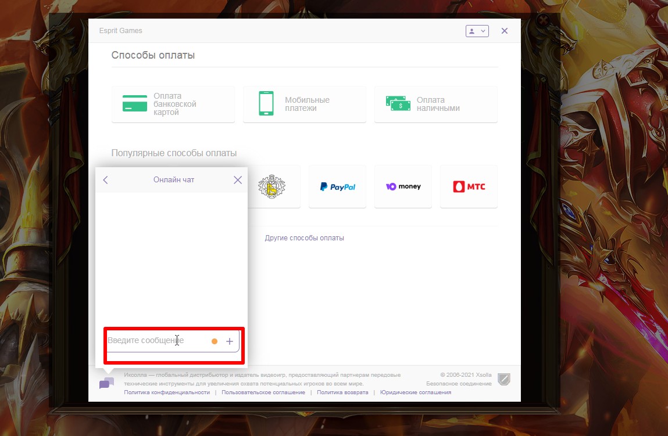Pick the Tinkoff bank crest logo

[x=272, y=187]
